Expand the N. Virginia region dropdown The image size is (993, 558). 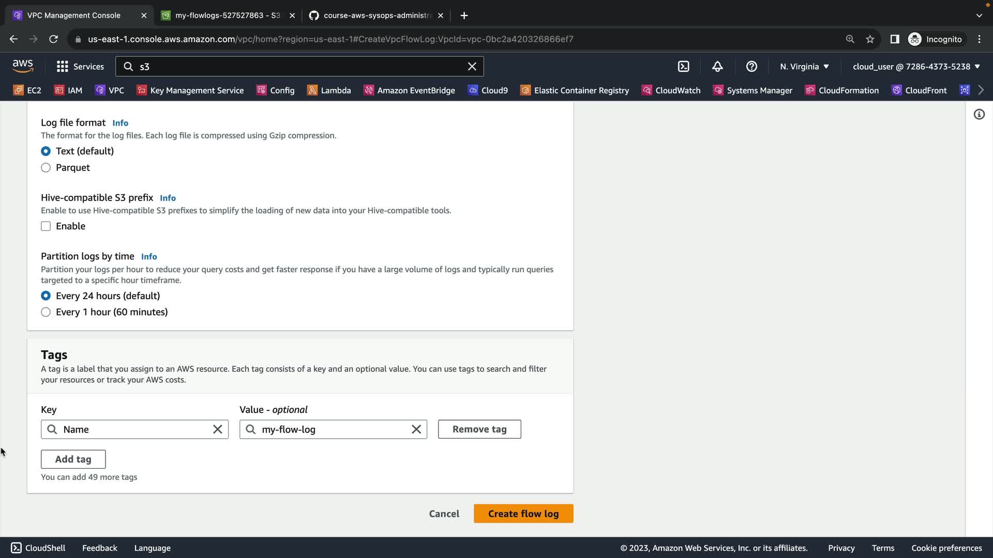804,67
